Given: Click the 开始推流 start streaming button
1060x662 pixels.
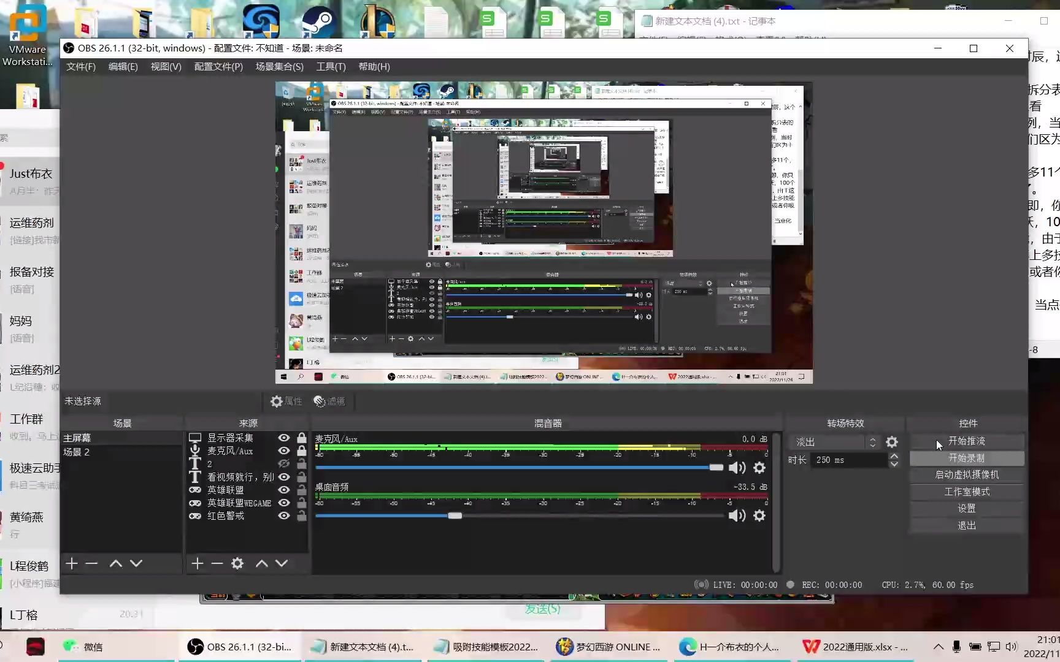Looking at the screenshot, I should (x=967, y=441).
